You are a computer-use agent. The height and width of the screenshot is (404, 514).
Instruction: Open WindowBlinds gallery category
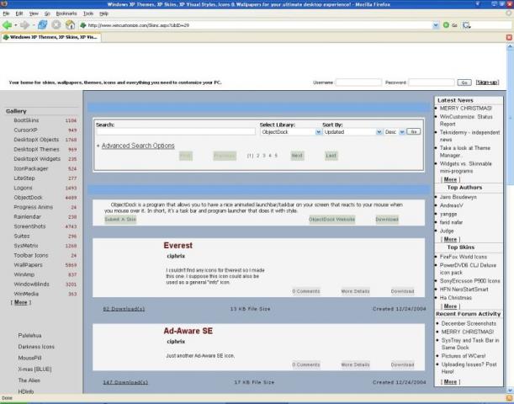pos(31,284)
